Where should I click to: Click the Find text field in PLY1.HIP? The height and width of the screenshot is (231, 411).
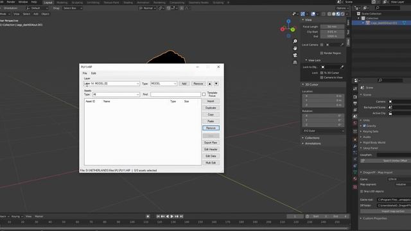tap(175, 94)
